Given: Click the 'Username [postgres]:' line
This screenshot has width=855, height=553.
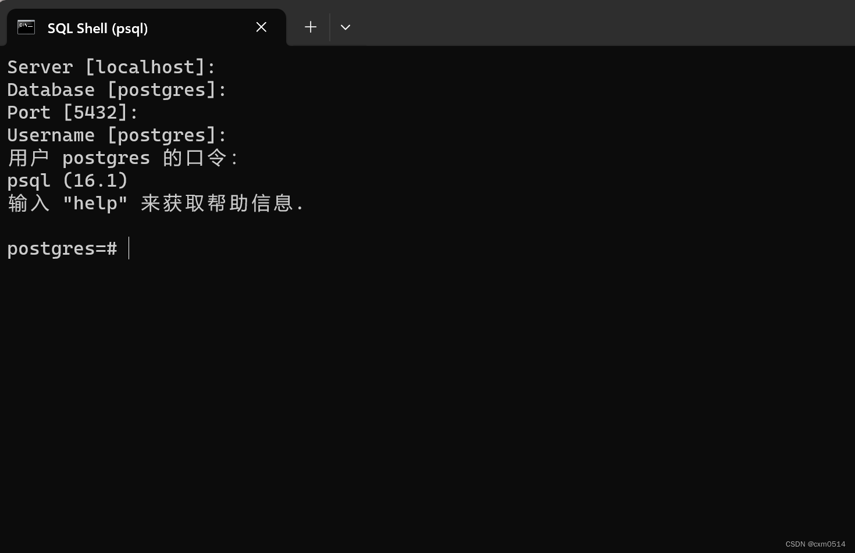Looking at the screenshot, I should click(x=116, y=134).
